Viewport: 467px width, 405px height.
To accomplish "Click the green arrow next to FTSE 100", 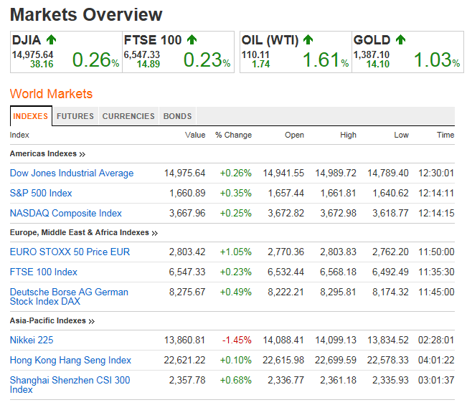I will (x=192, y=40).
